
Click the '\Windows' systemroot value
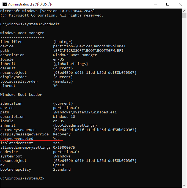(x=62, y=156)
